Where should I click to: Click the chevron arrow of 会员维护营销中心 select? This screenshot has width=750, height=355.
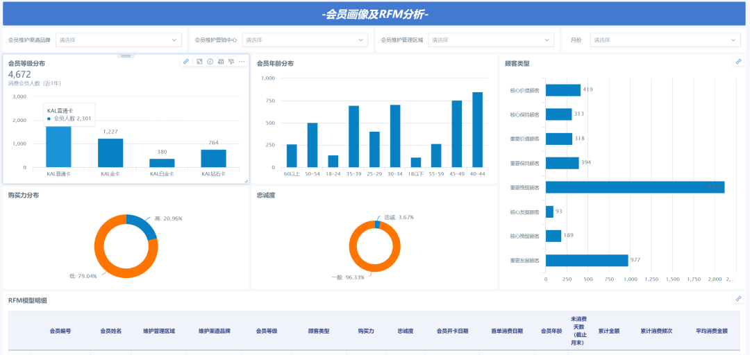point(360,40)
